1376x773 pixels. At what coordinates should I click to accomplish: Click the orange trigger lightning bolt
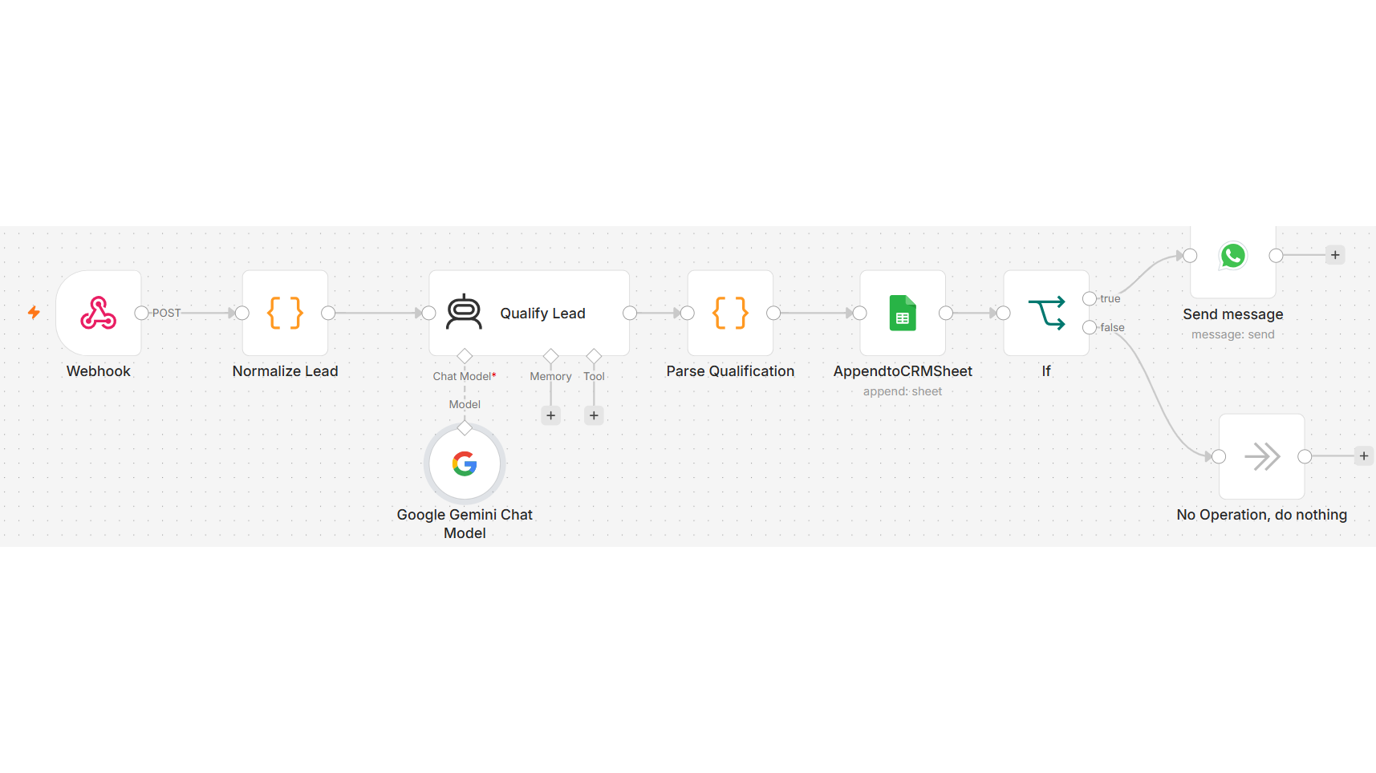pyautogui.click(x=34, y=312)
